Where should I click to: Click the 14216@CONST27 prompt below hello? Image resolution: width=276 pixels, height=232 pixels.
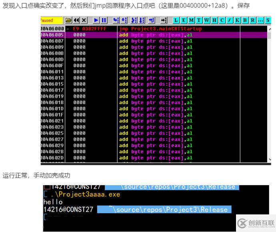point(68,210)
